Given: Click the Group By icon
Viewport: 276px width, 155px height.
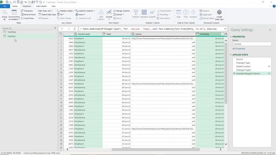Looking at the screenshot, I should tap(4, 12).
